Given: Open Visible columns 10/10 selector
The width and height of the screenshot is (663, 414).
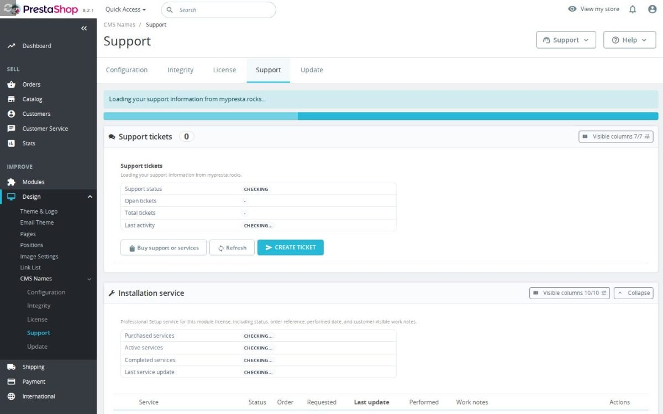Looking at the screenshot, I should (x=570, y=293).
